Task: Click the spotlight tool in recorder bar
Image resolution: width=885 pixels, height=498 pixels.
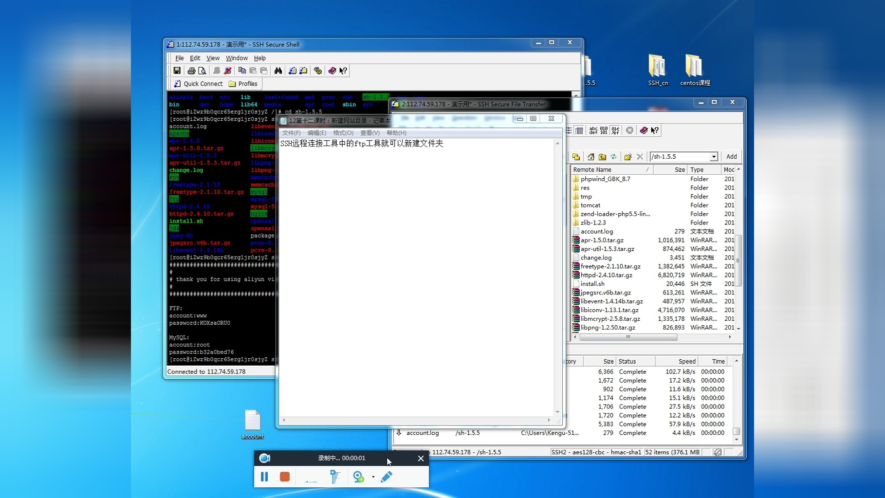Action: 335,477
